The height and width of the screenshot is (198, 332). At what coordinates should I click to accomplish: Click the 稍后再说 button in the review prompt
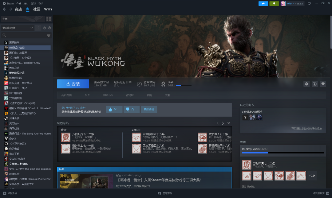[149, 109]
